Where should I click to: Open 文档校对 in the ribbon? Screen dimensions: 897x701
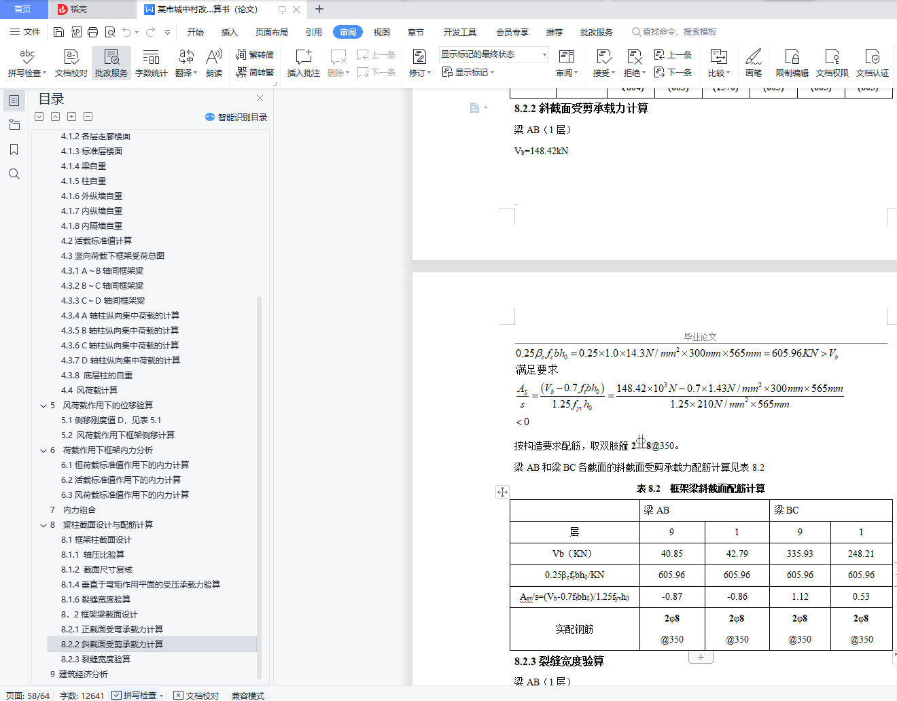click(71, 63)
